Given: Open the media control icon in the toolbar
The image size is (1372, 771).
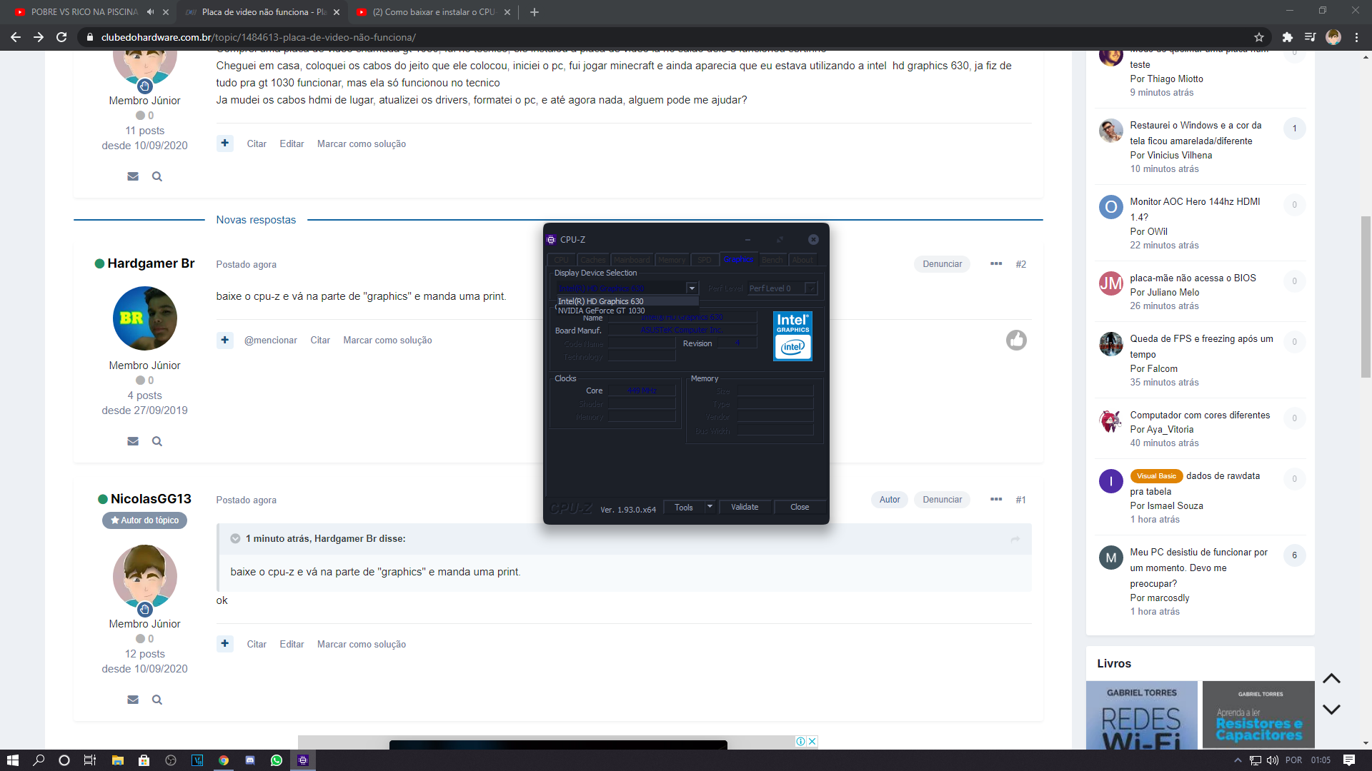Looking at the screenshot, I should click(1310, 37).
